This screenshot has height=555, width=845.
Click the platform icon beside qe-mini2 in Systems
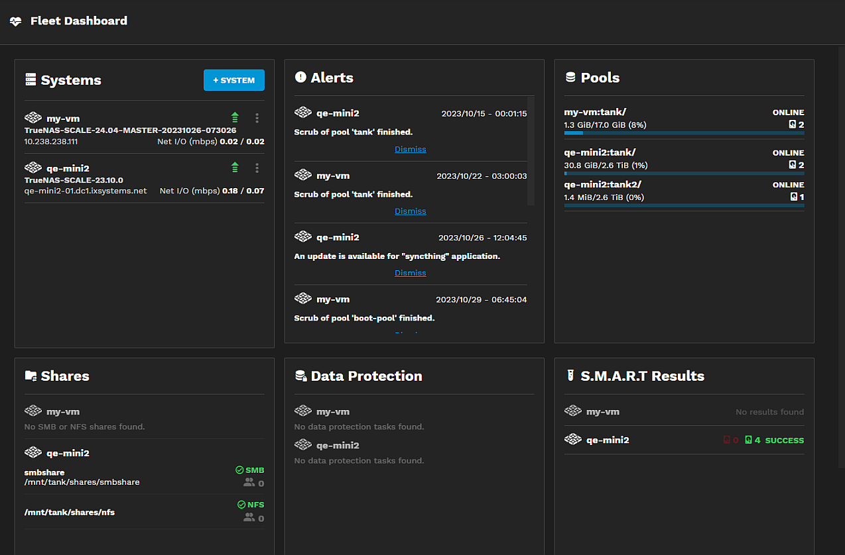click(32, 168)
